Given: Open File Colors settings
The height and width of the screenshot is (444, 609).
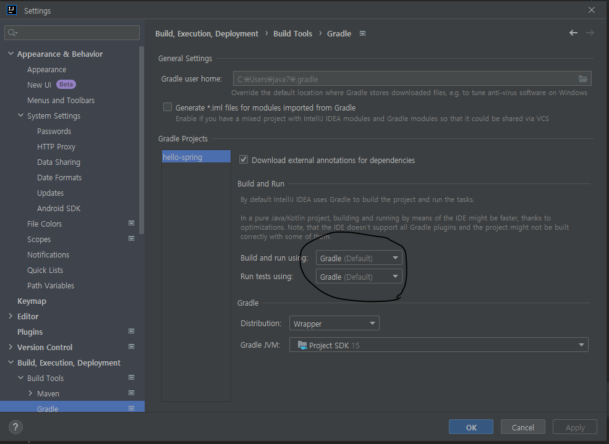Looking at the screenshot, I should click(x=45, y=224).
